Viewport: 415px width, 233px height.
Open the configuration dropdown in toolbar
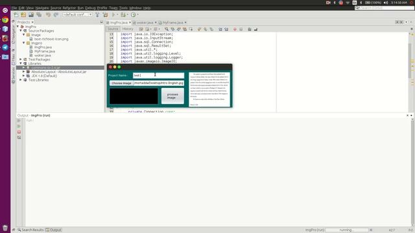(90, 15)
